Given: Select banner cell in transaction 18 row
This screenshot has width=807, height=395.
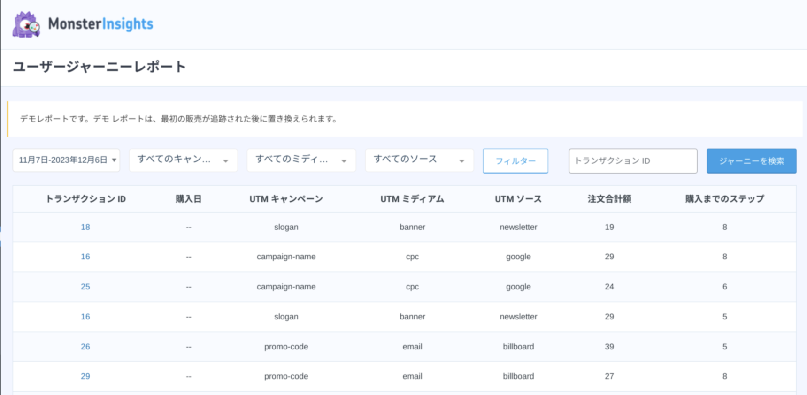Looking at the screenshot, I should coord(412,227).
